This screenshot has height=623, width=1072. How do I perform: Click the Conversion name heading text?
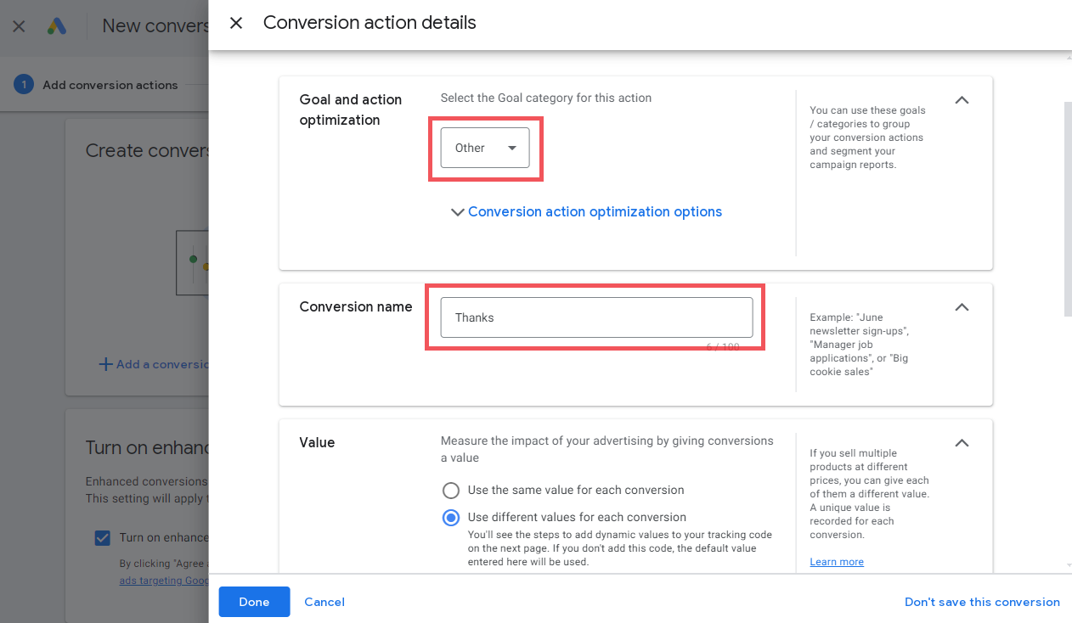coord(356,306)
